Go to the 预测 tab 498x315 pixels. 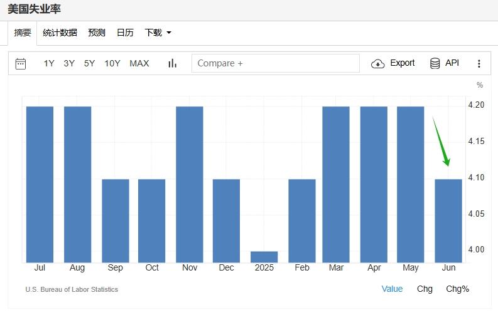[97, 33]
